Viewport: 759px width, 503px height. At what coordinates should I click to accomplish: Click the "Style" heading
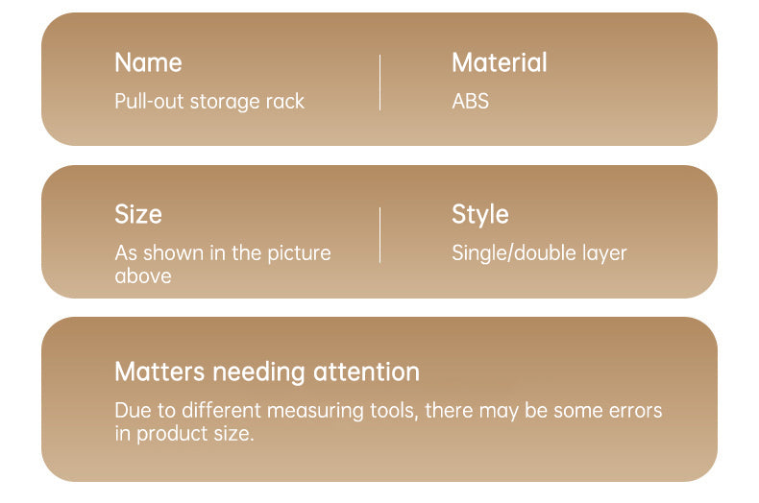coord(480,214)
